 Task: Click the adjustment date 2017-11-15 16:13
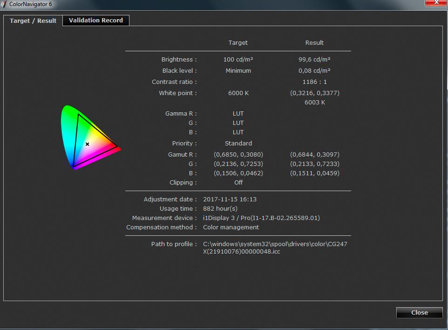(x=230, y=199)
